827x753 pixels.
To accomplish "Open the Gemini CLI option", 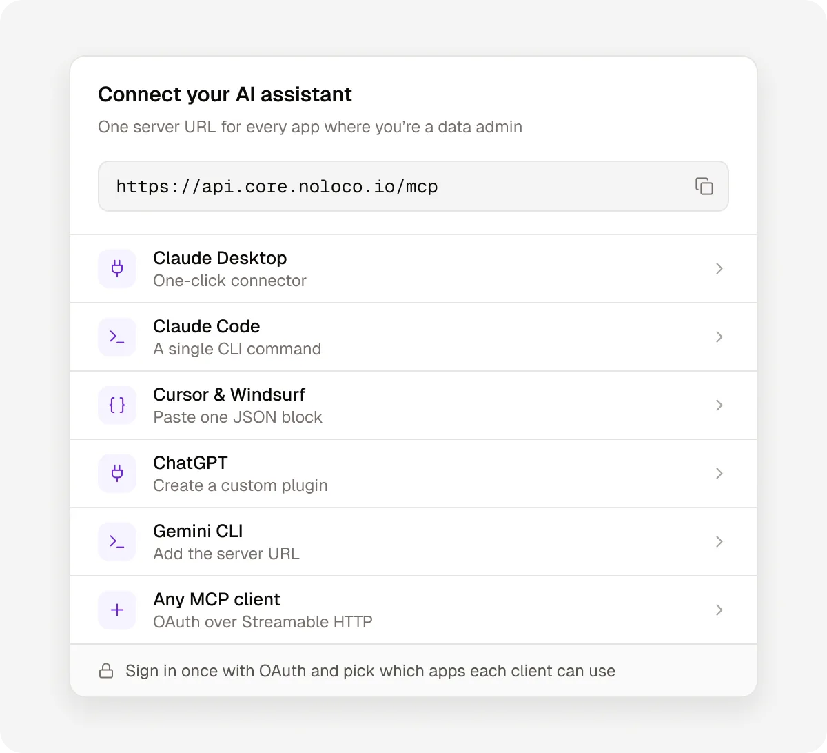I will tap(413, 542).
